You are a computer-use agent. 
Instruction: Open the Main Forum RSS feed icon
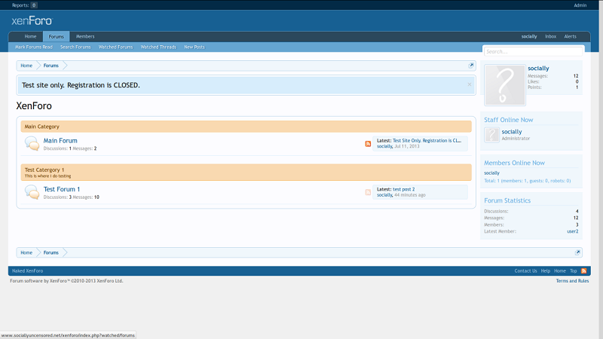(x=368, y=144)
